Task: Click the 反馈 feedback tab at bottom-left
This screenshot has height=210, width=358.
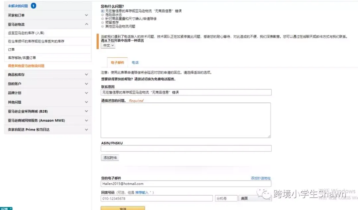Action: pyautogui.click(x=6, y=209)
